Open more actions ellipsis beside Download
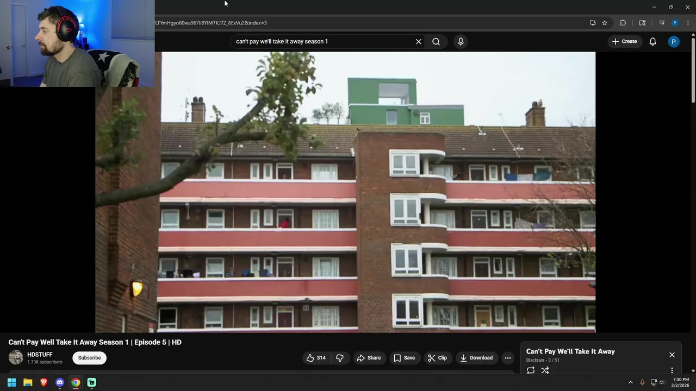 point(507,358)
